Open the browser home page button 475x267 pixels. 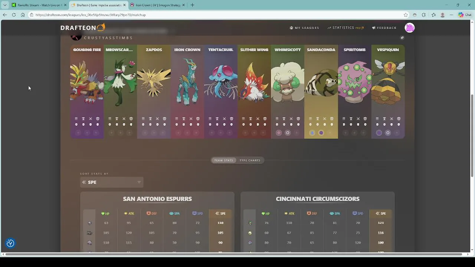[x=23, y=15]
